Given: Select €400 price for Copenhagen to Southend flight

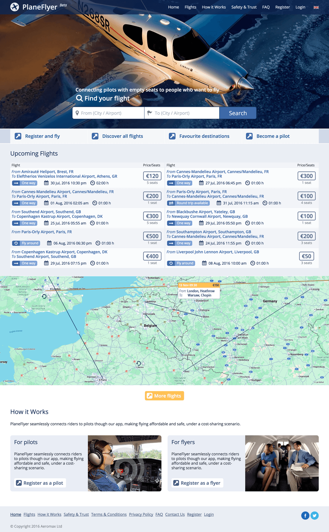Looking at the screenshot, I should click(x=152, y=256).
